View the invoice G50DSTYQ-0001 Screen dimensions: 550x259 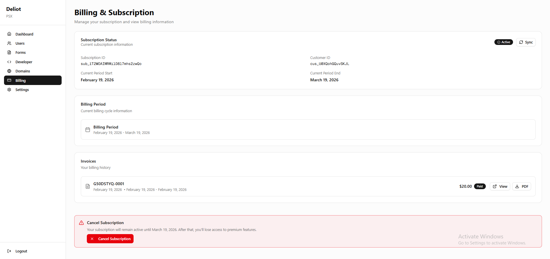coord(500,186)
